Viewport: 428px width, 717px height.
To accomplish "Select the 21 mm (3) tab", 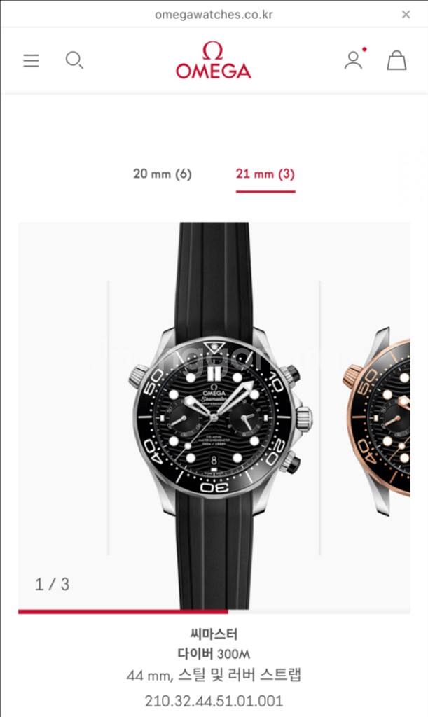I will pyautogui.click(x=265, y=174).
